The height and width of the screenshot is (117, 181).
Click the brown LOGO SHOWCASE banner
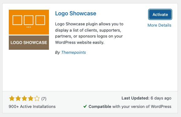point(29,43)
